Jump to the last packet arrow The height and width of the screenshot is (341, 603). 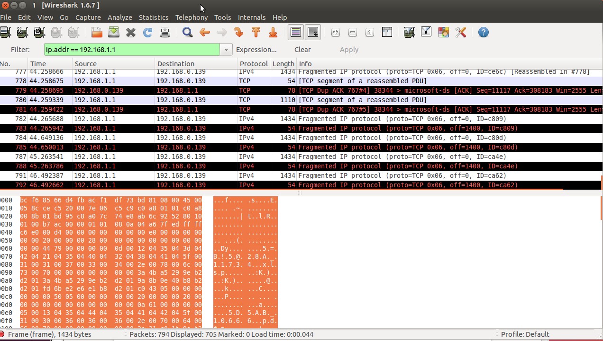point(273,32)
